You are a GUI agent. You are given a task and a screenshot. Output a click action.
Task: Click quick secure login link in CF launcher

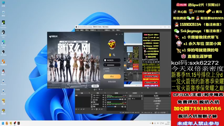112,82
